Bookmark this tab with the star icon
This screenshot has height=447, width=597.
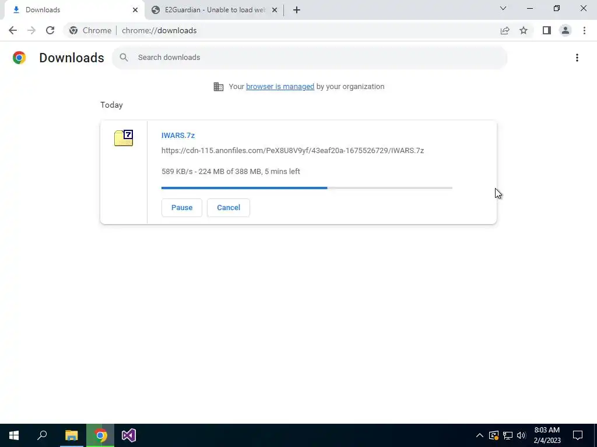(x=524, y=30)
